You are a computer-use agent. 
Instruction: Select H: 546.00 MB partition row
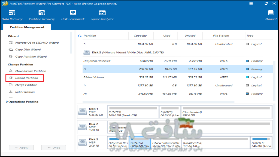coord(178,94)
